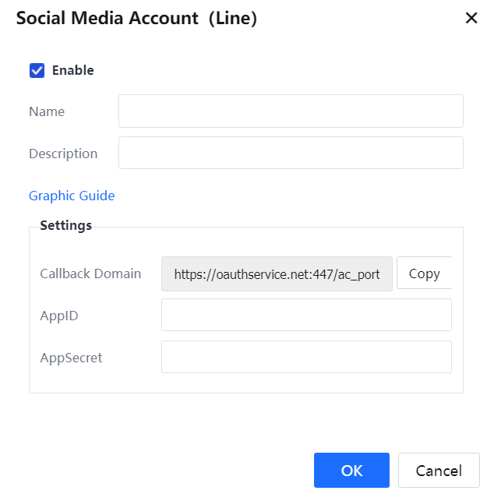Focus the Name input field
The height and width of the screenshot is (494, 494).
tap(291, 111)
